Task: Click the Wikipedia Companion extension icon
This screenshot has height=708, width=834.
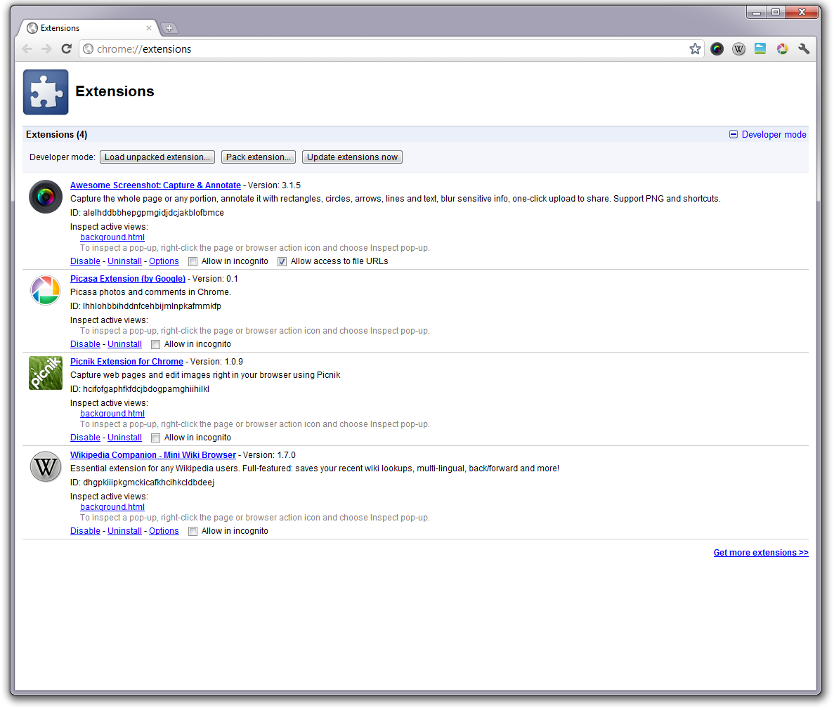Action: [45, 466]
